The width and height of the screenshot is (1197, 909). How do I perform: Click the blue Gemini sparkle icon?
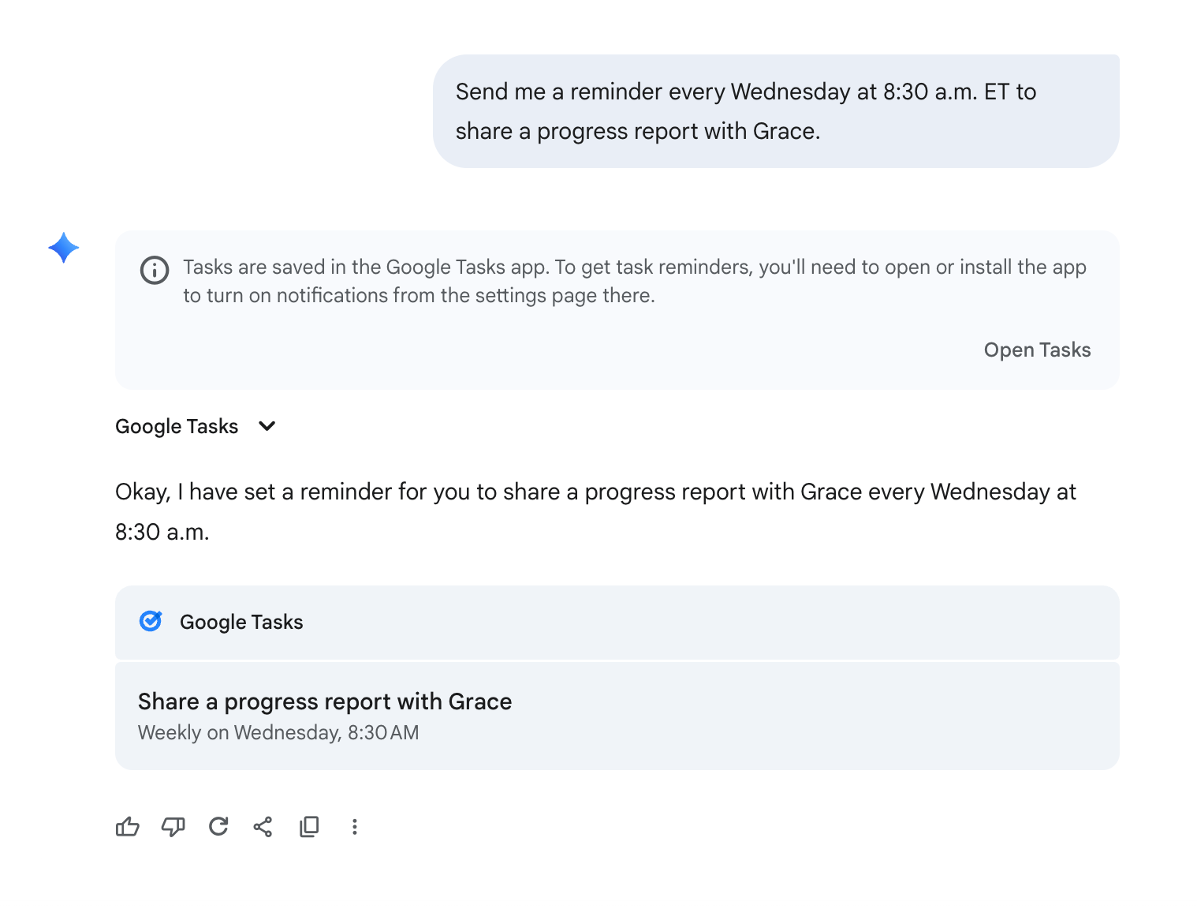(64, 248)
